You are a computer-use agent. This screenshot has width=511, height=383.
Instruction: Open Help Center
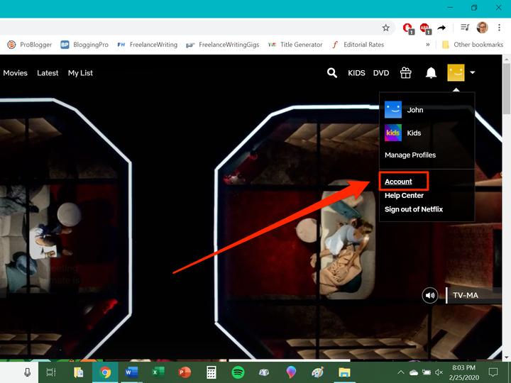click(x=404, y=196)
